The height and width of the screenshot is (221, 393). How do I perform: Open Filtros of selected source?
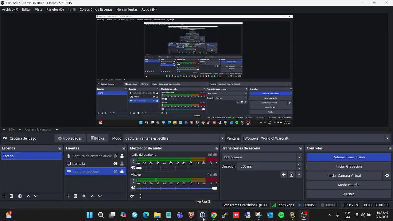(98, 138)
